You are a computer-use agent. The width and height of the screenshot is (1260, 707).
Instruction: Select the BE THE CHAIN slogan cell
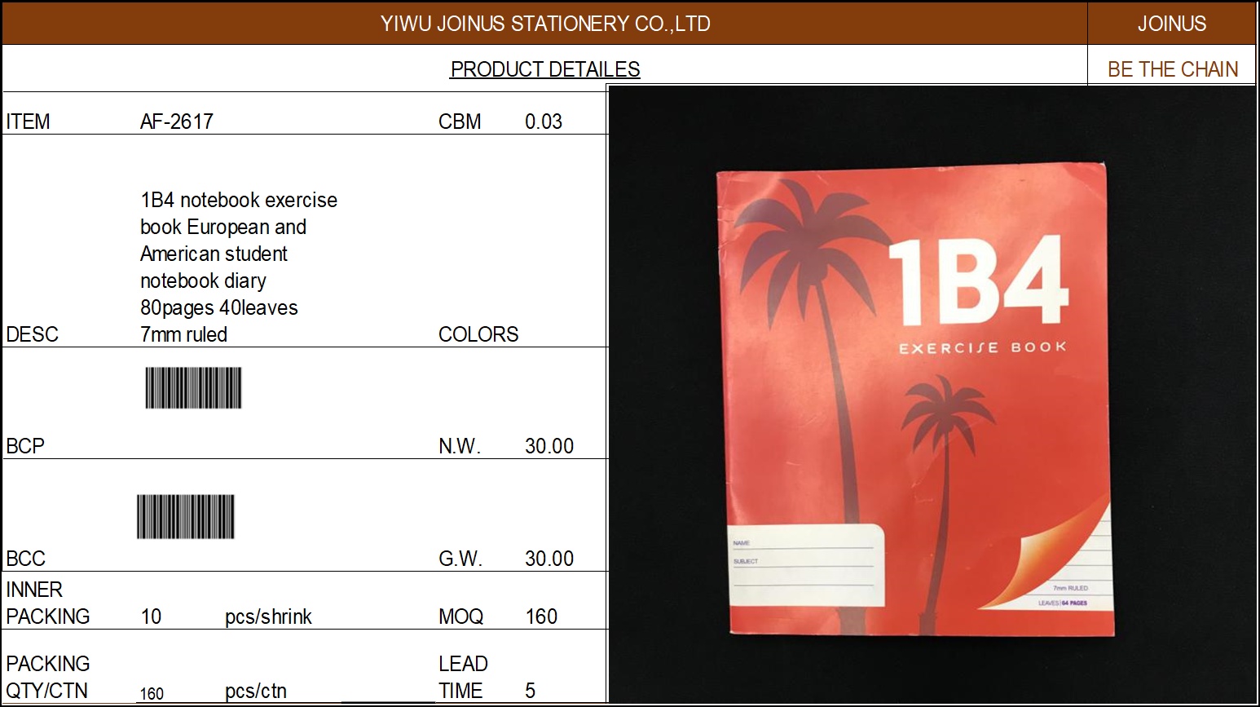(1172, 69)
